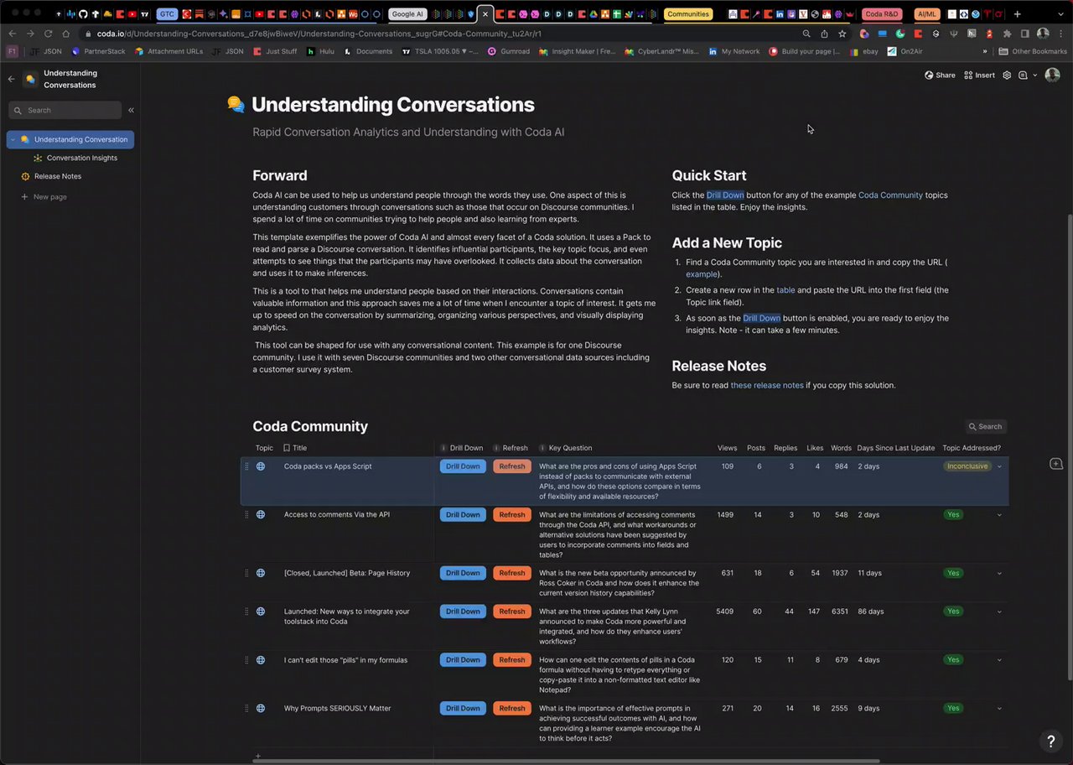Refresh the Access to comments Via the API row

click(511, 515)
